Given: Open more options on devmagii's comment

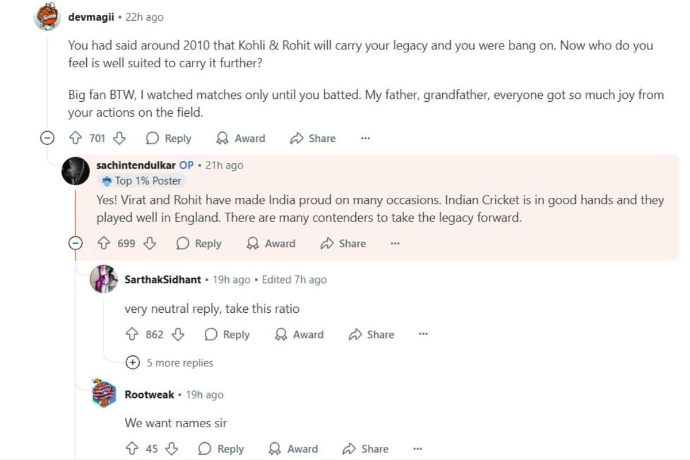Looking at the screenshot, I should pyautogui.click(x=365, y=139).
